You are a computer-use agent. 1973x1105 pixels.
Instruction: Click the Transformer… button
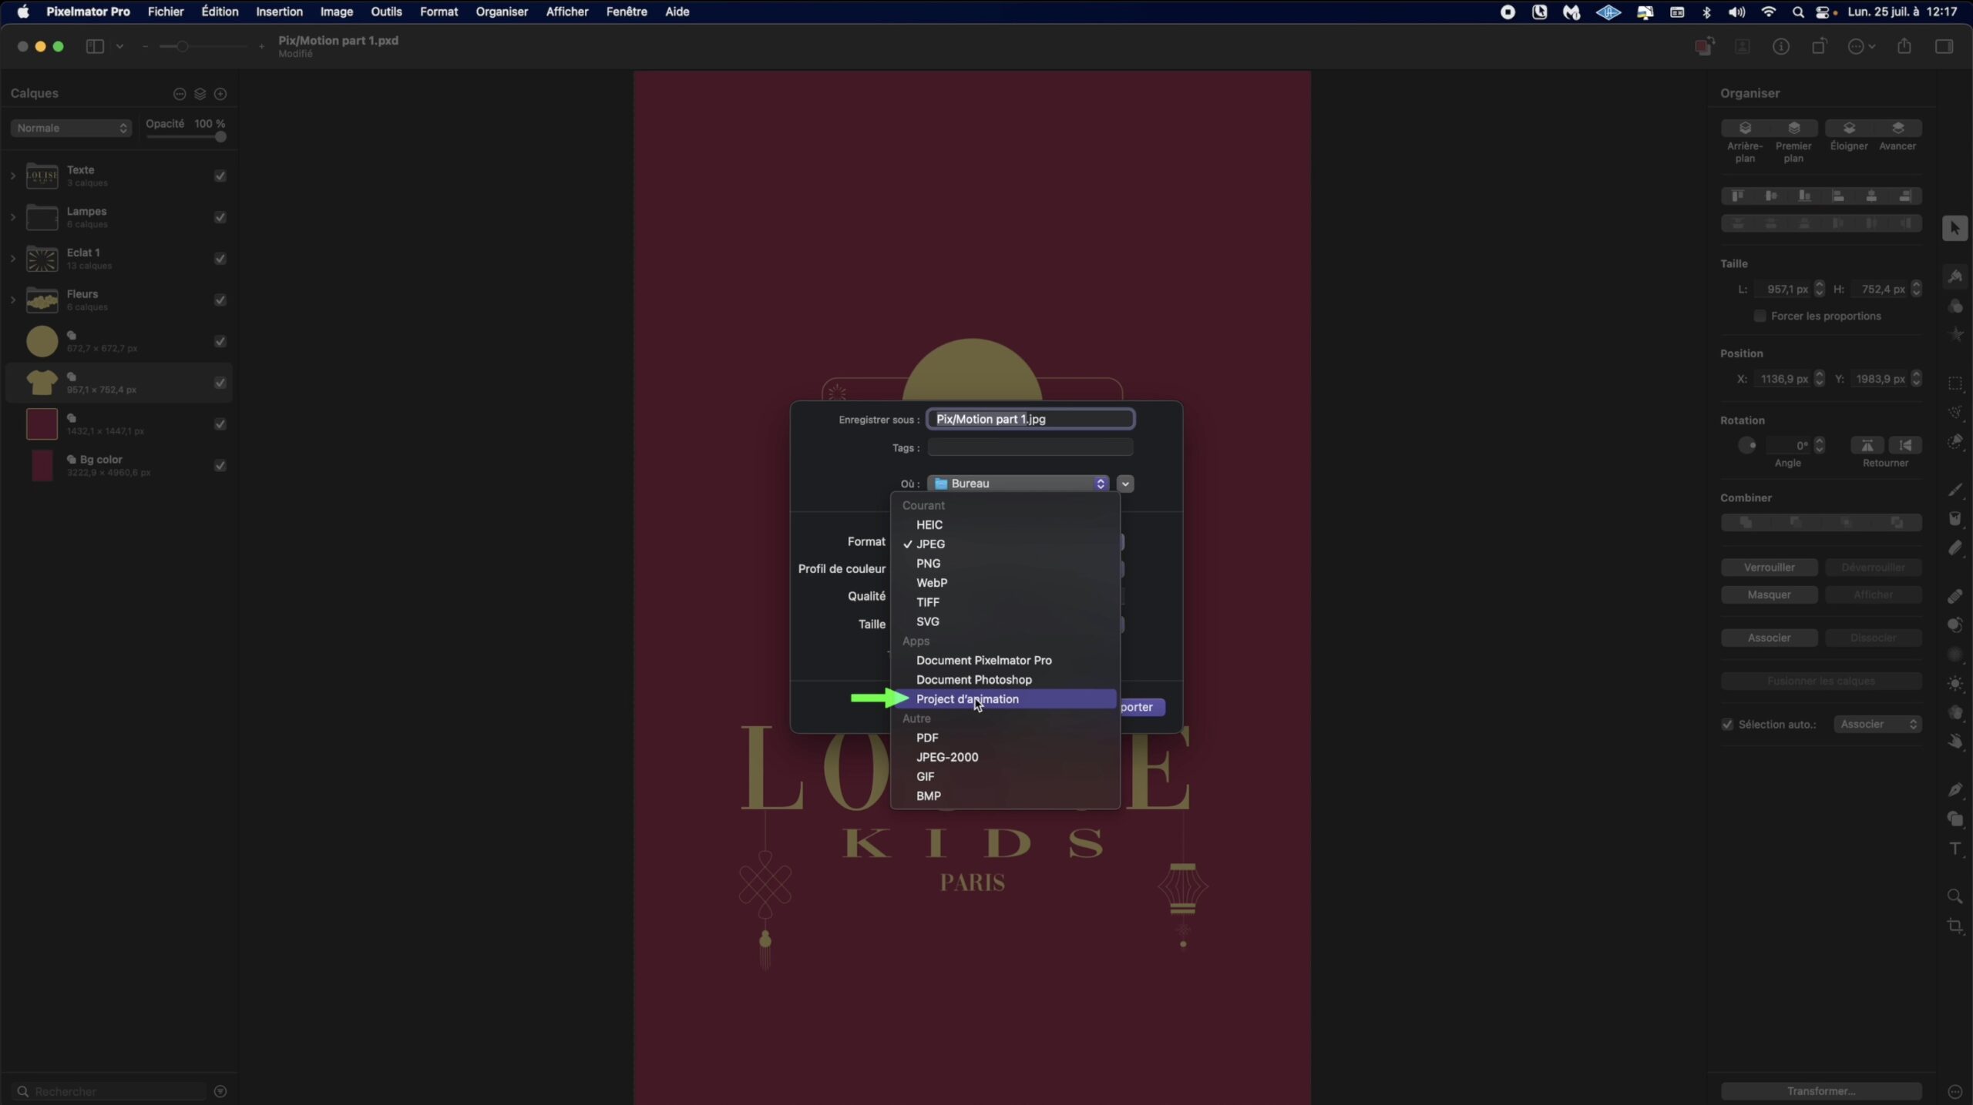point(1820,1091)
